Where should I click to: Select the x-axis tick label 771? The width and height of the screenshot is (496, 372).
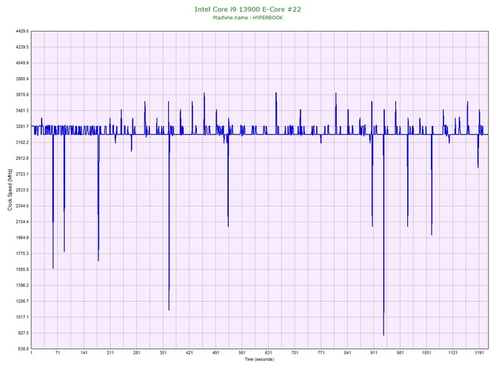pyautogui.click(x=321, y=353)
